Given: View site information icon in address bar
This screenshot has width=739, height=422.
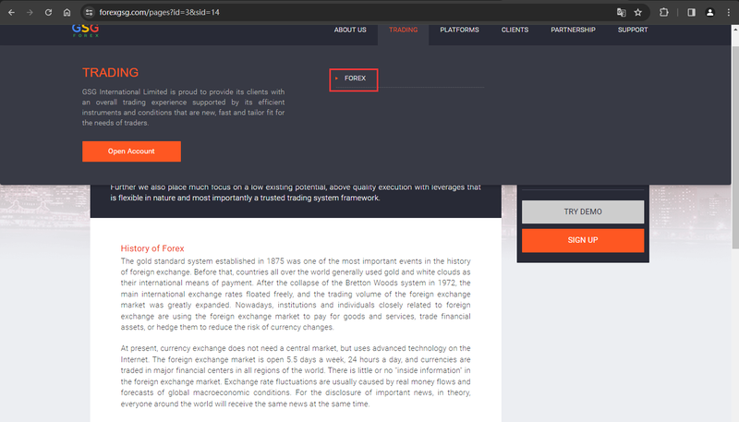Looking at the screenshot, I should [x=89, y=12].
